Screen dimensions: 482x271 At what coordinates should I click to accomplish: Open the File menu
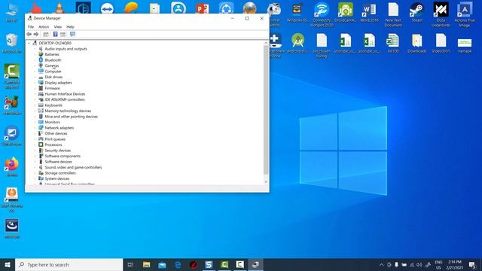pos(31,27)
